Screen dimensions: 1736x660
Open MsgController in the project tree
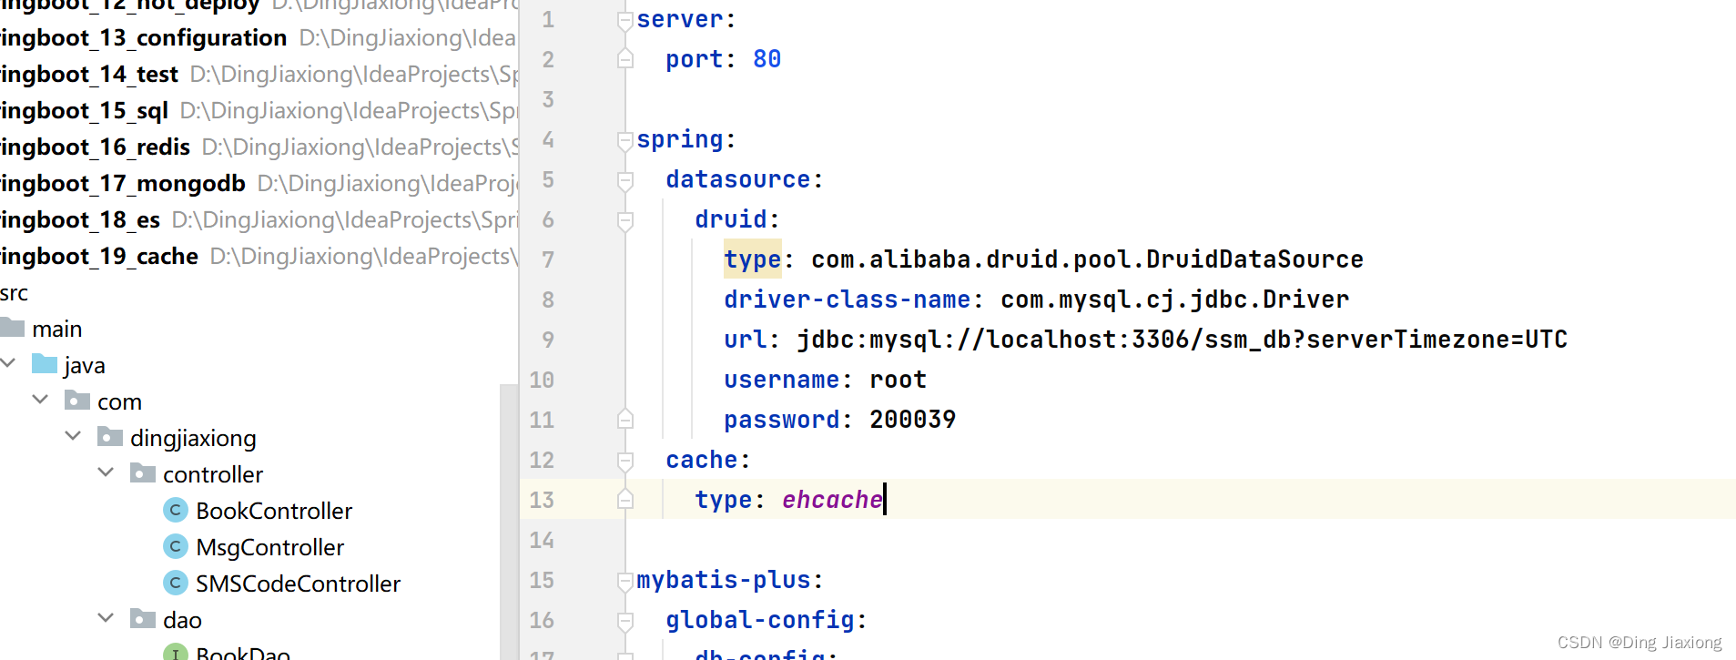click(x=270, y=547)
